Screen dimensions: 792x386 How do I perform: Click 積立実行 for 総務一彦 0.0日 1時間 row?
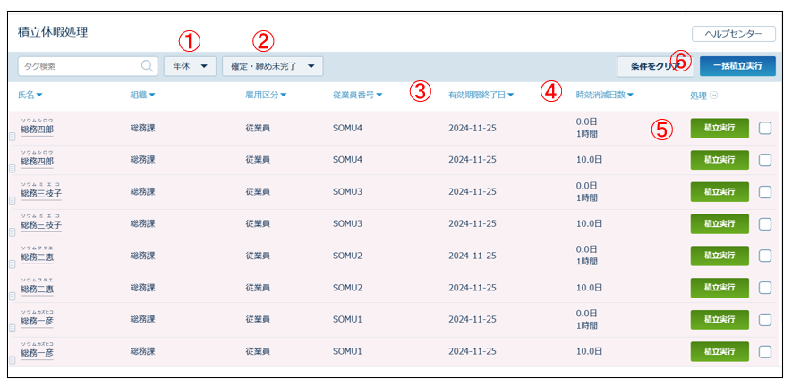point(720,319)
